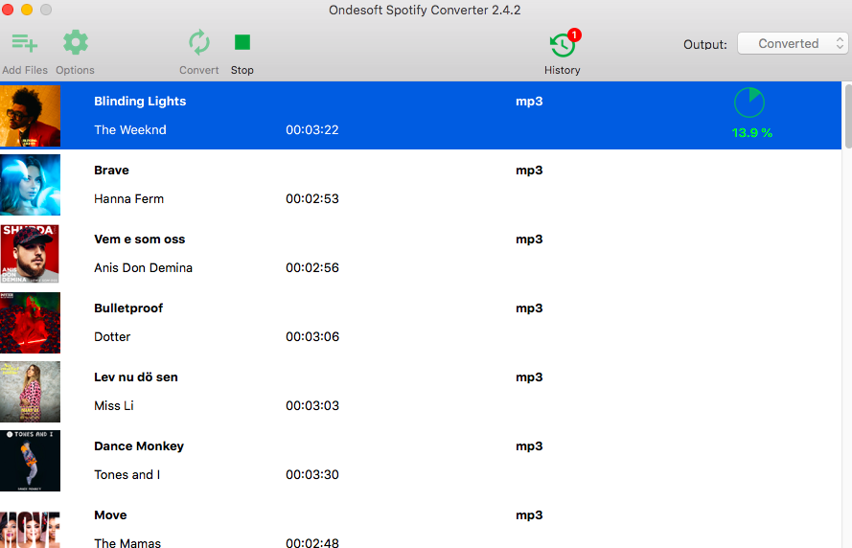Click the artist name Tones and I

pyautogui.click(x=127, y=474)
